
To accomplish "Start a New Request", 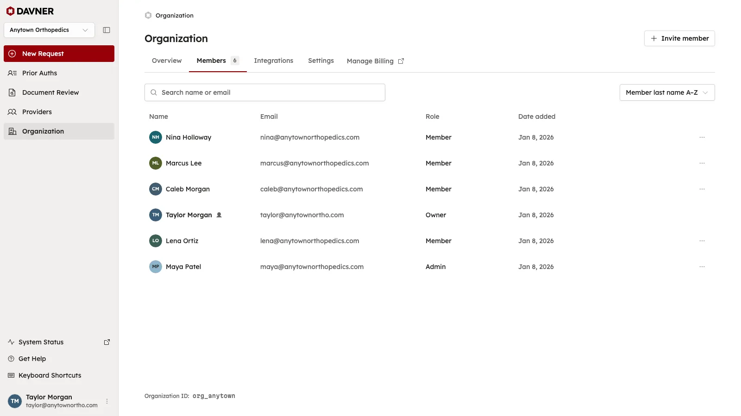I will tap(59, 54).
